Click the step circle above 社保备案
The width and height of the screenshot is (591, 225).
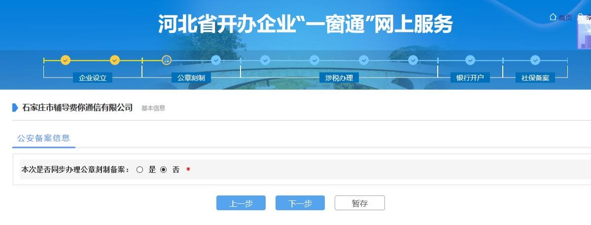pos(535,60)
